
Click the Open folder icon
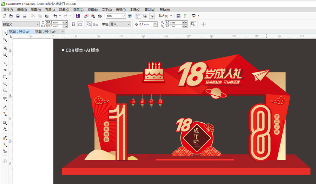(x=11, y=16)
